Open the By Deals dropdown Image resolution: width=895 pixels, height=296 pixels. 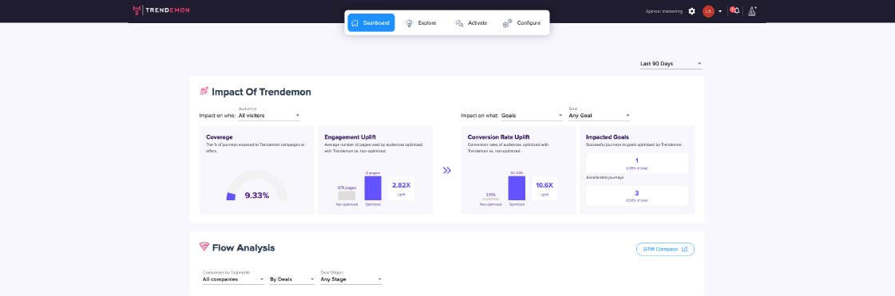pos(291,279)
